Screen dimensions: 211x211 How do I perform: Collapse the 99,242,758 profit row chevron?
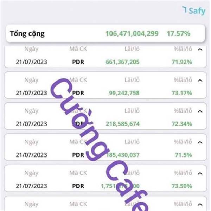(x=200, y=81)
